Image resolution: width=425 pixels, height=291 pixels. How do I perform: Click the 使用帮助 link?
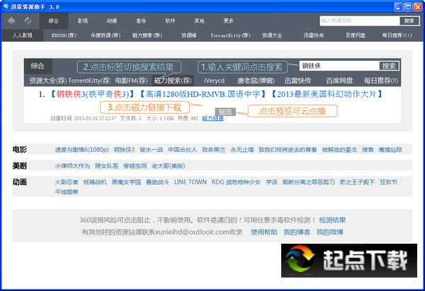coord(263,232)
